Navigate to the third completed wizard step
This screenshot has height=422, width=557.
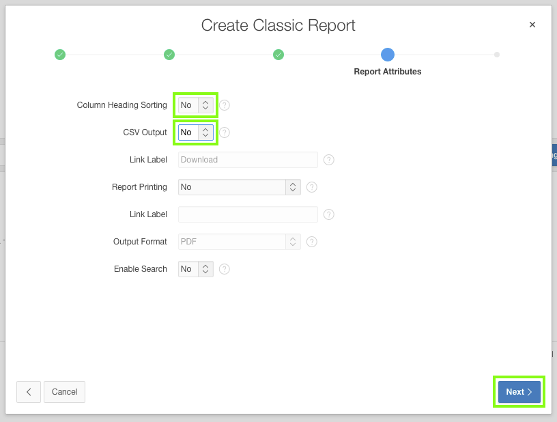278,55
